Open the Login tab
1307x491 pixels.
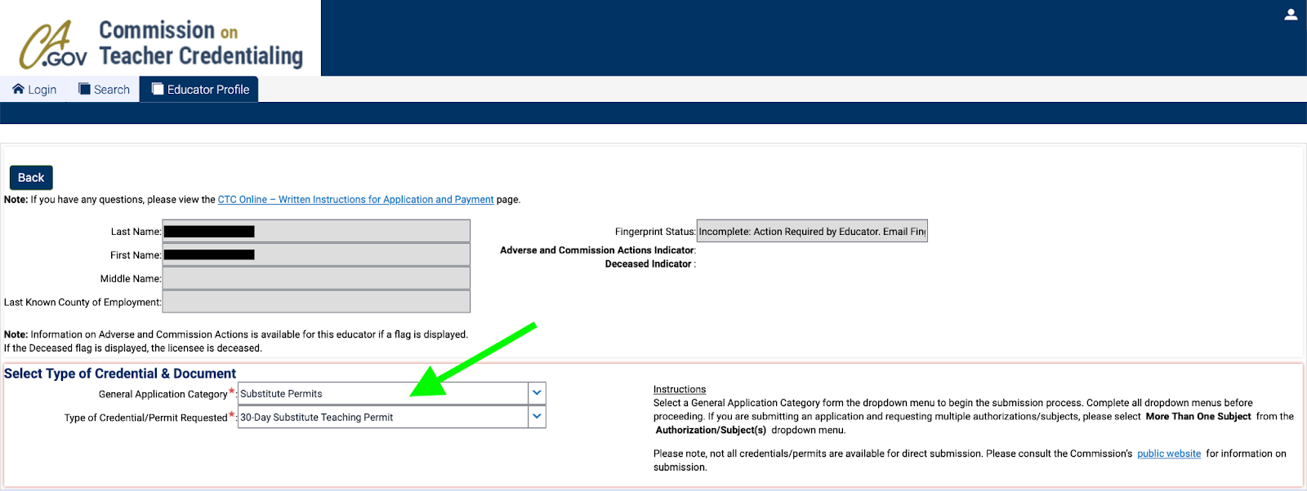pyautogui.click(x=34, y=89)
